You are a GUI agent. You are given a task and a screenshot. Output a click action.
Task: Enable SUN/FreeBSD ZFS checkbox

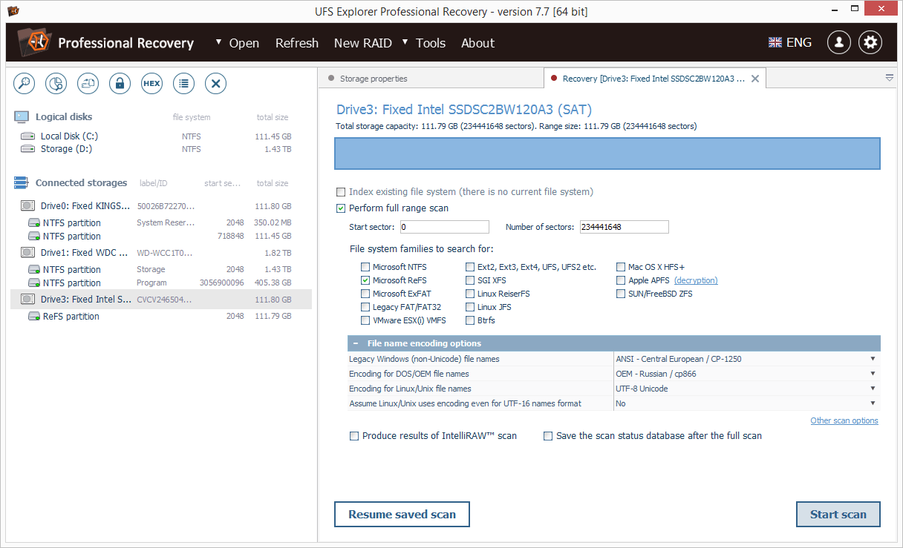pos(621,294)
